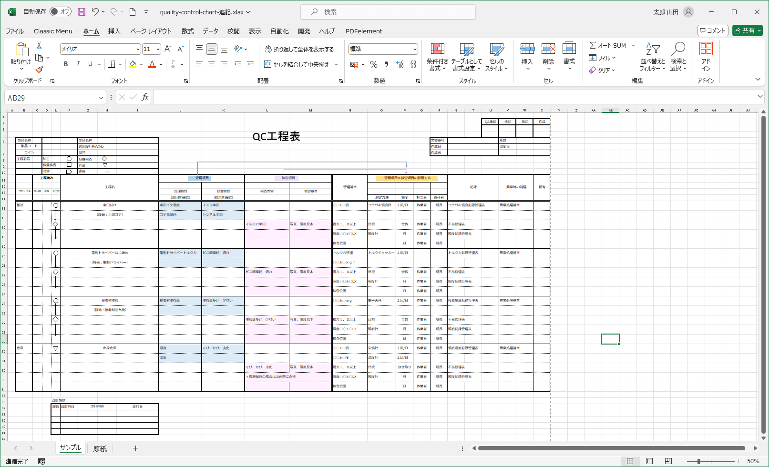Click the コメント button
This screenshot has height=467, width=769.
click(713, 30)
